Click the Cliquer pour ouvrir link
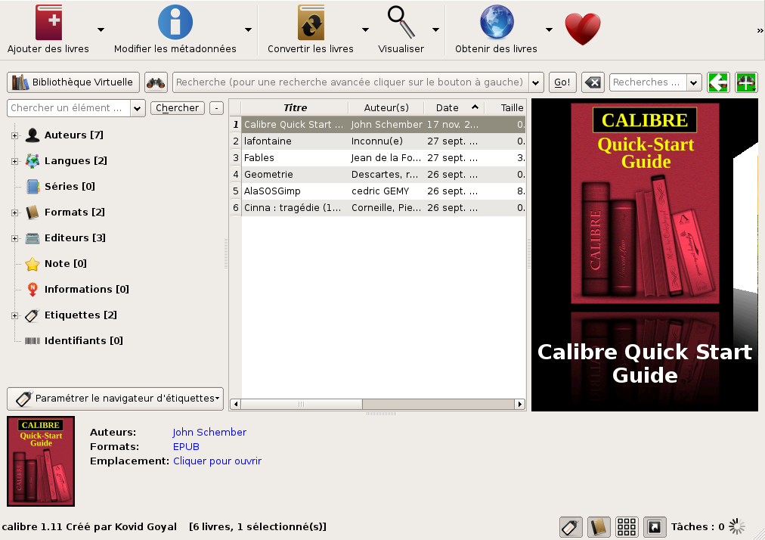 click(x=217, y=461)
